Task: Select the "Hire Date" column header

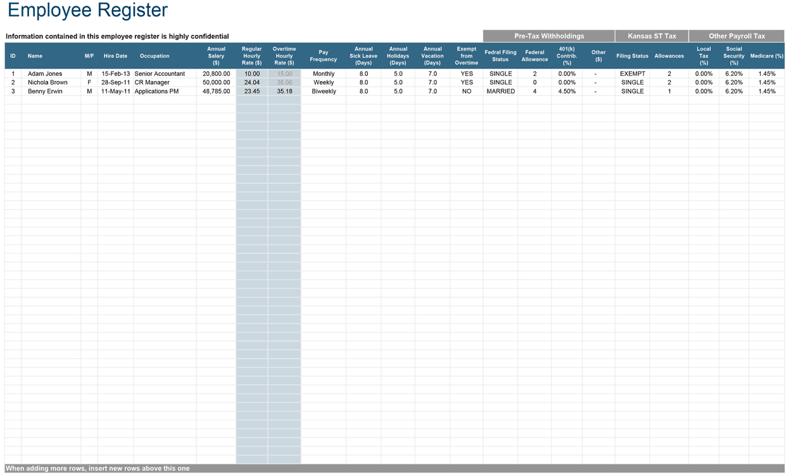Action: 115,56
